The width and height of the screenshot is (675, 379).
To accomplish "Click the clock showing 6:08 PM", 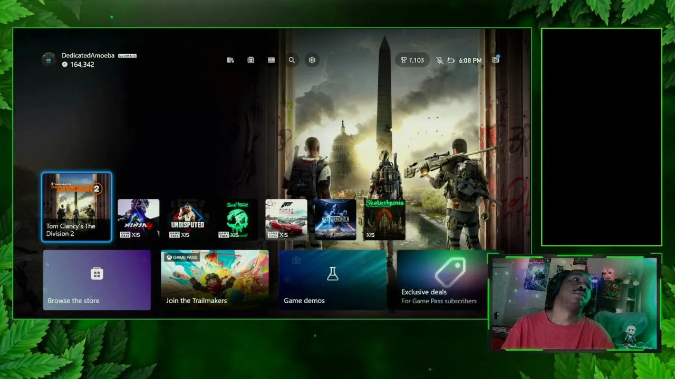I will pos(470,61).
